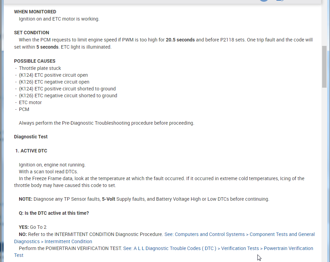The image size is (330, 262).
Task: Click the vertical scrollbar thumb
Action: (x=324, y=67)
